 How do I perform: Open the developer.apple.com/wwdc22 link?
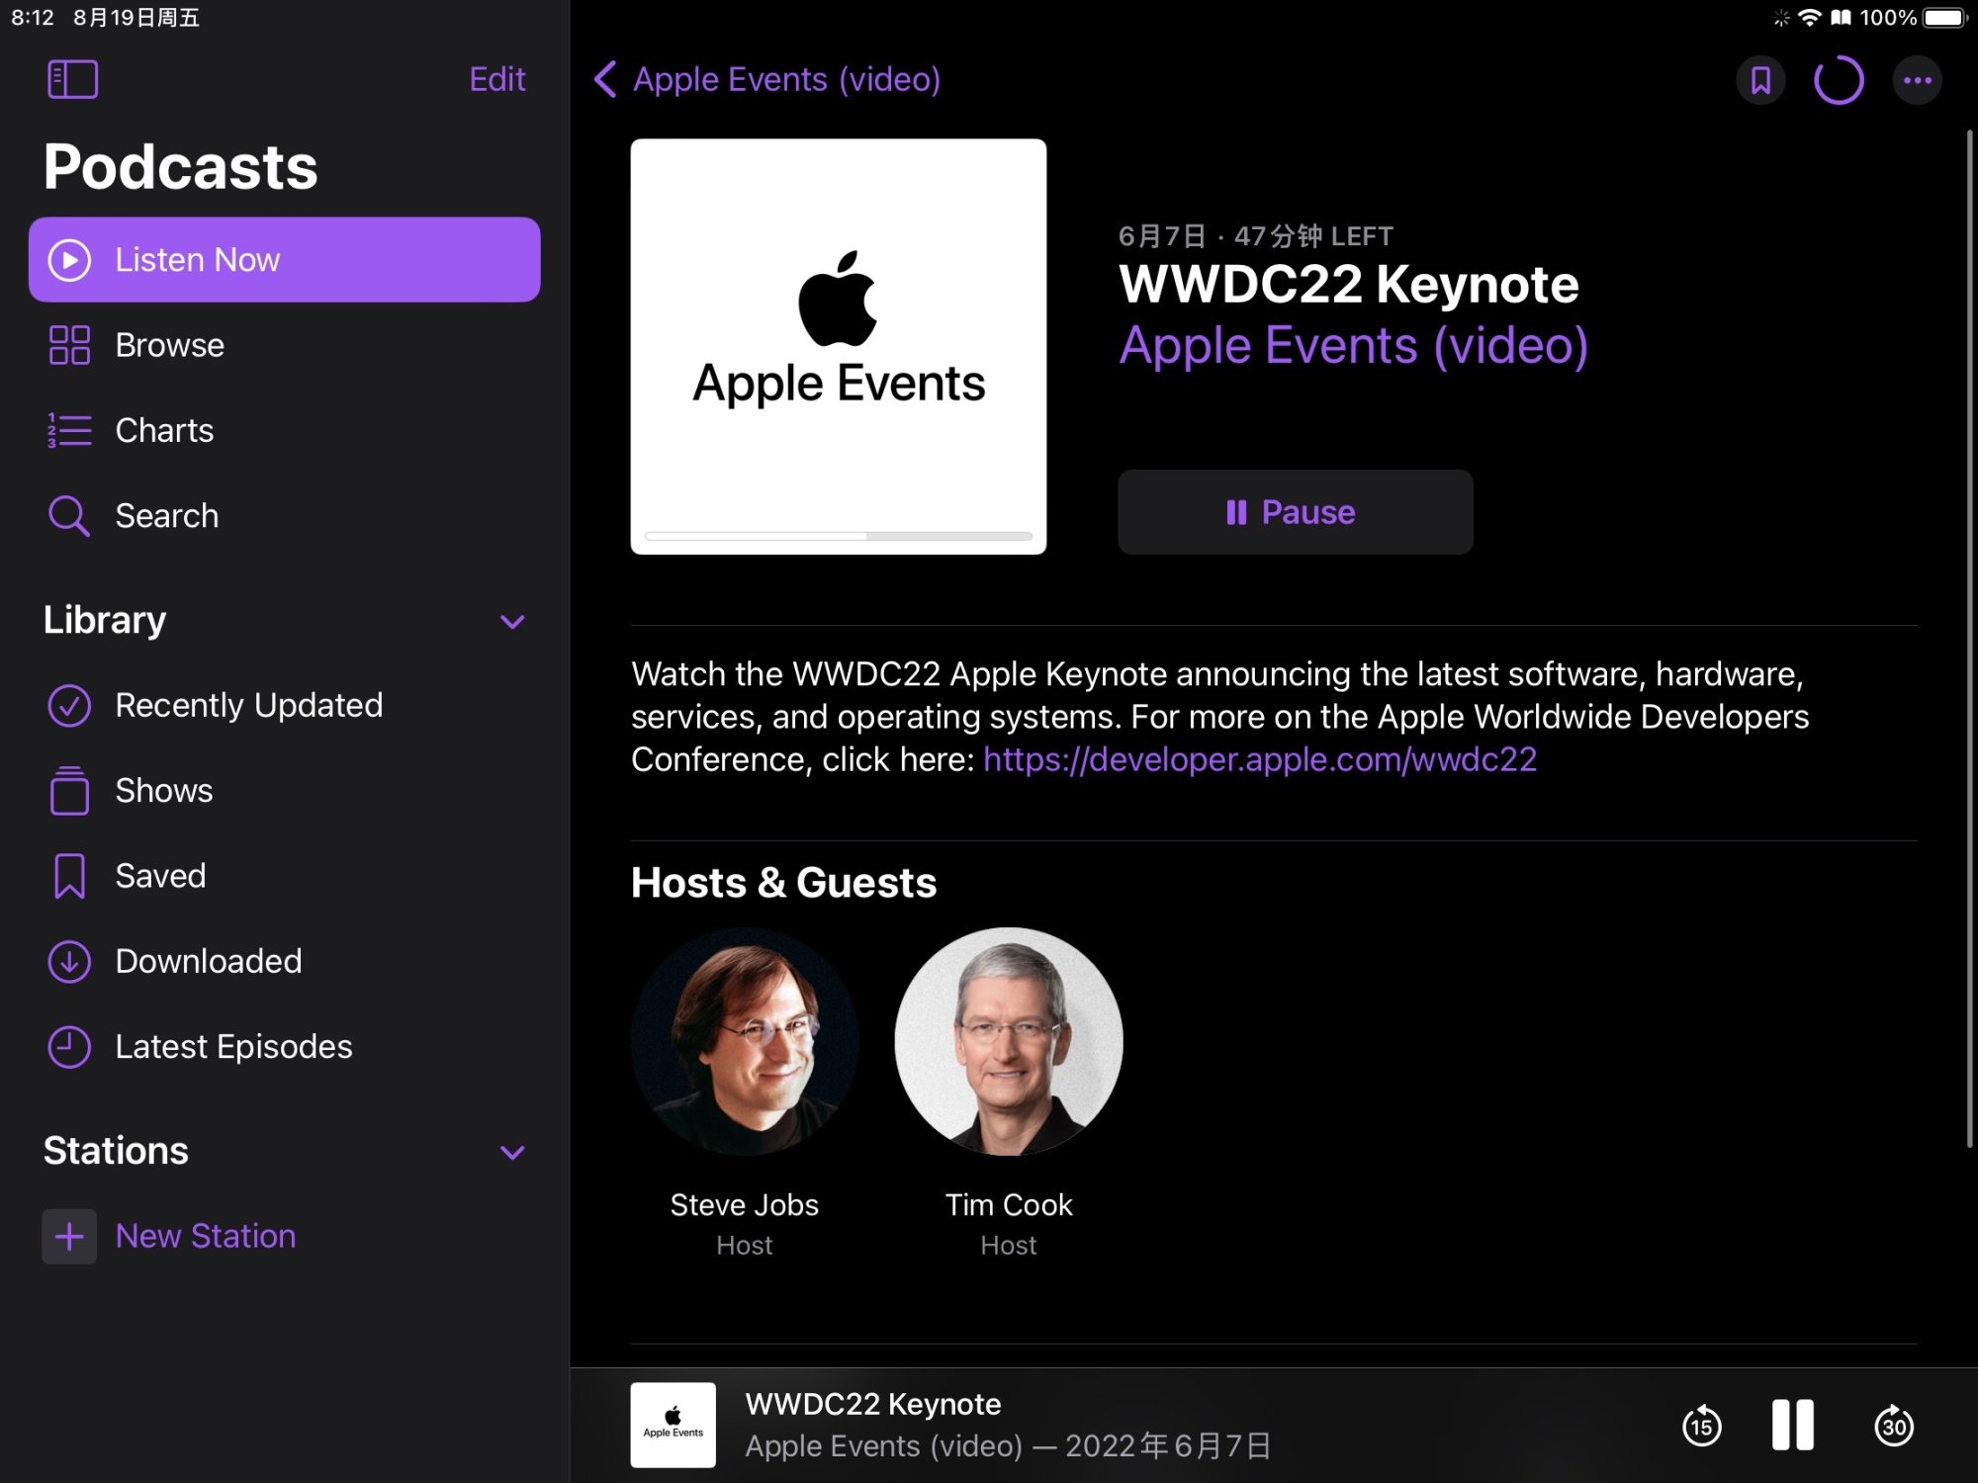tap(1259, 759)
